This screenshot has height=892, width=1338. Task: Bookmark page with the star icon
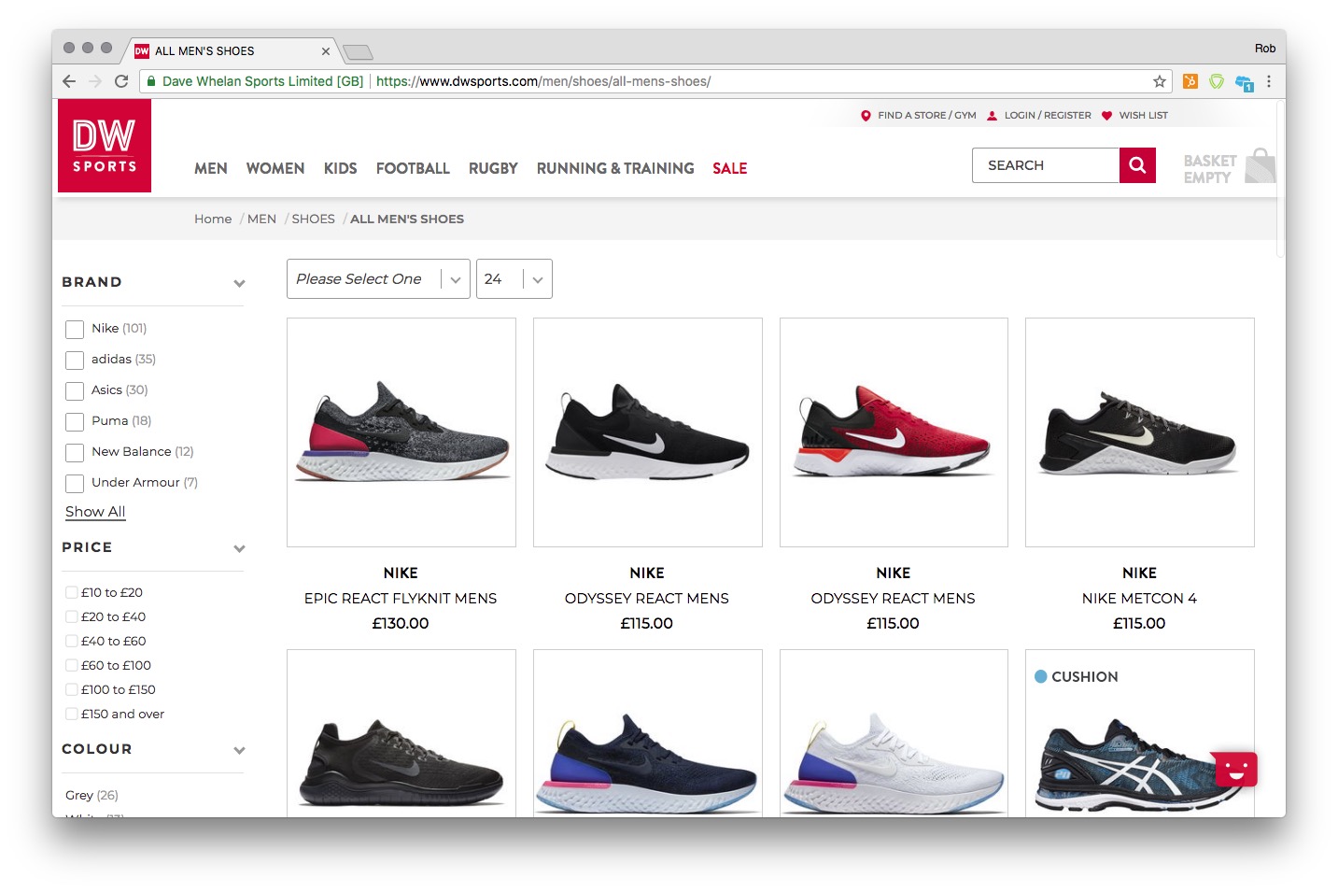(1159, 81)
